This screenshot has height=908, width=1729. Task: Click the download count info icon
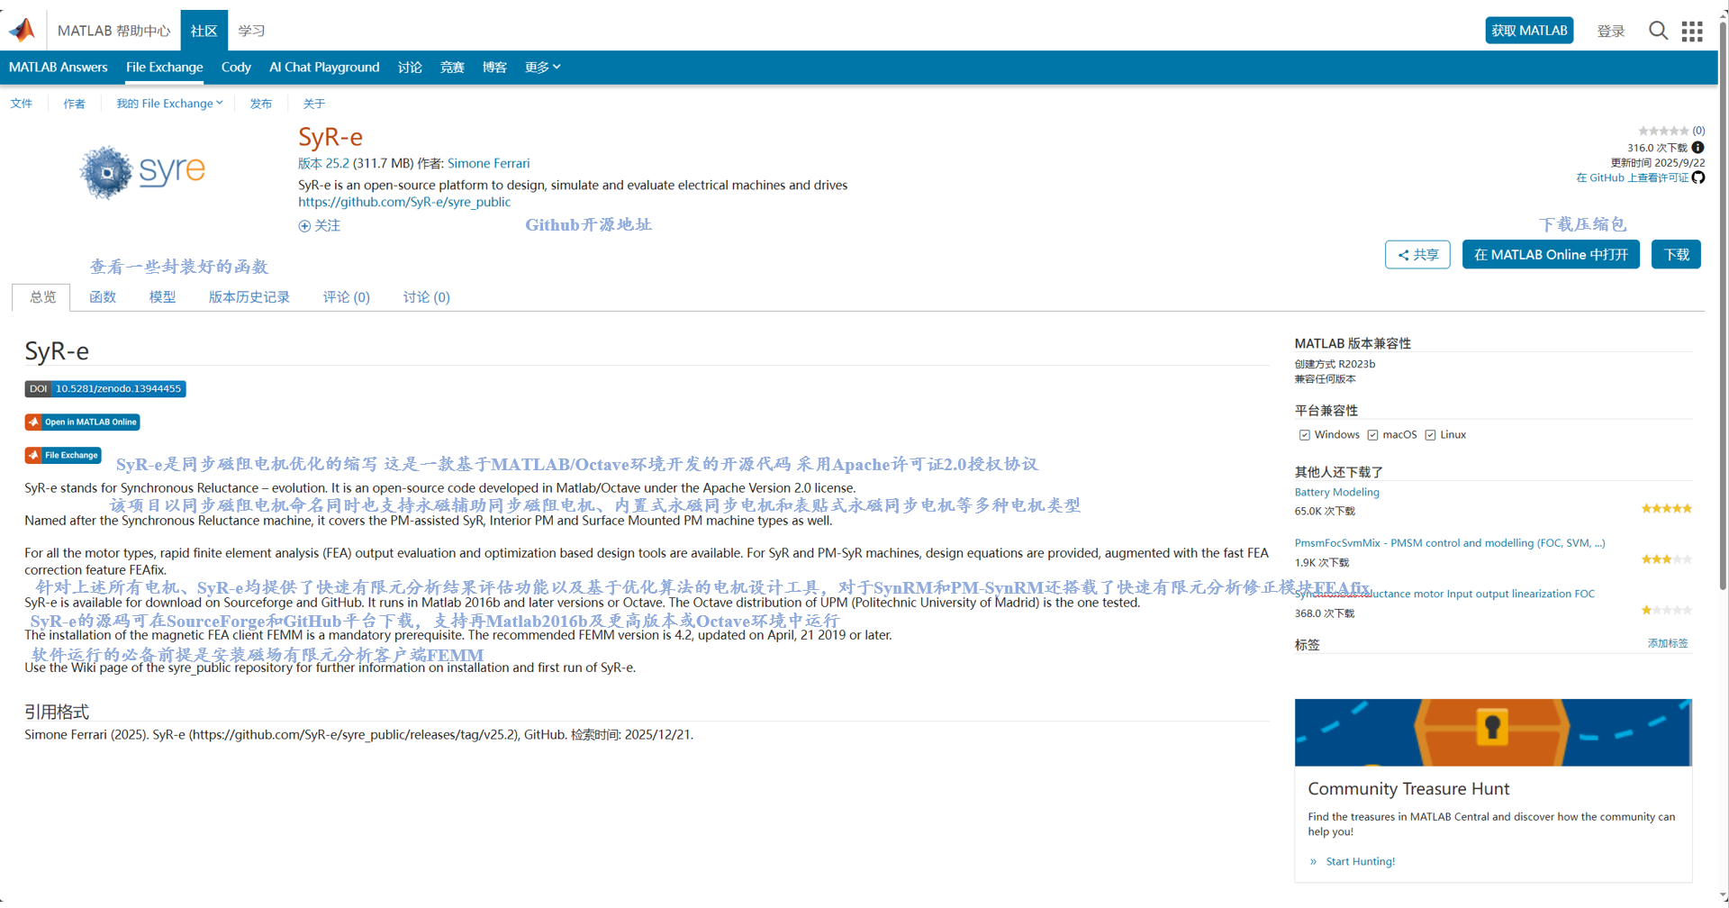[1697, 148]
